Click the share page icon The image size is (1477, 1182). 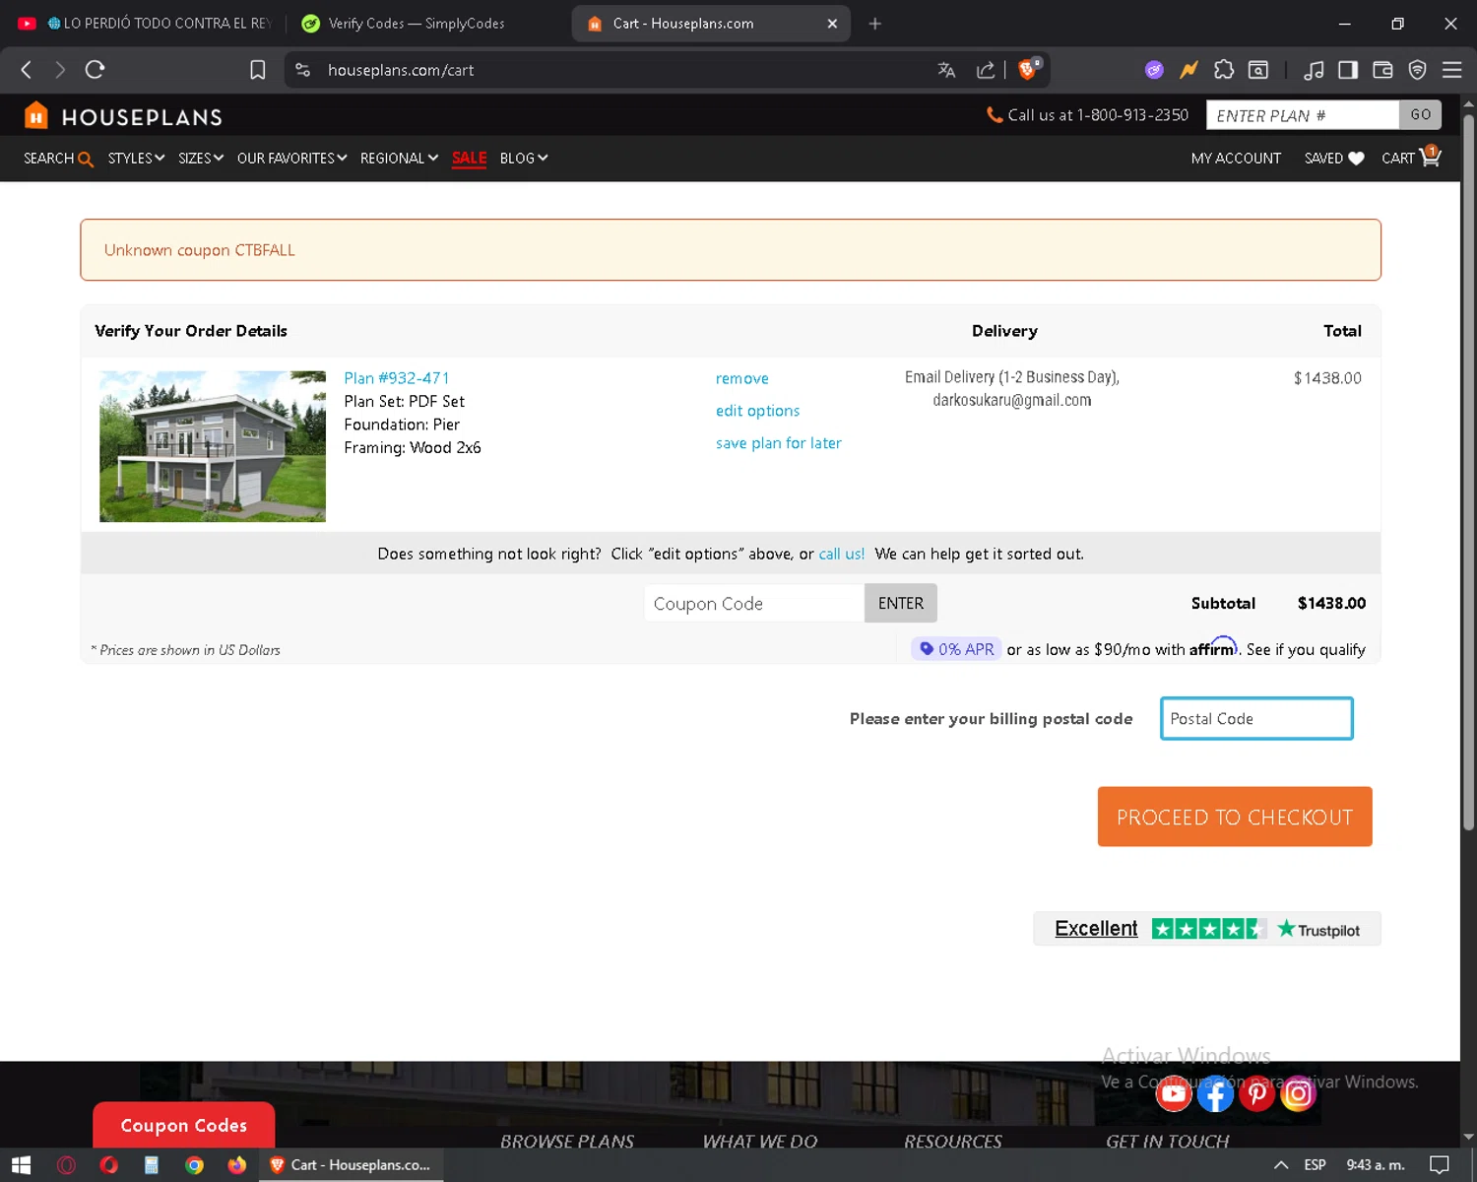pyautogui.click(x=985, y=70)
